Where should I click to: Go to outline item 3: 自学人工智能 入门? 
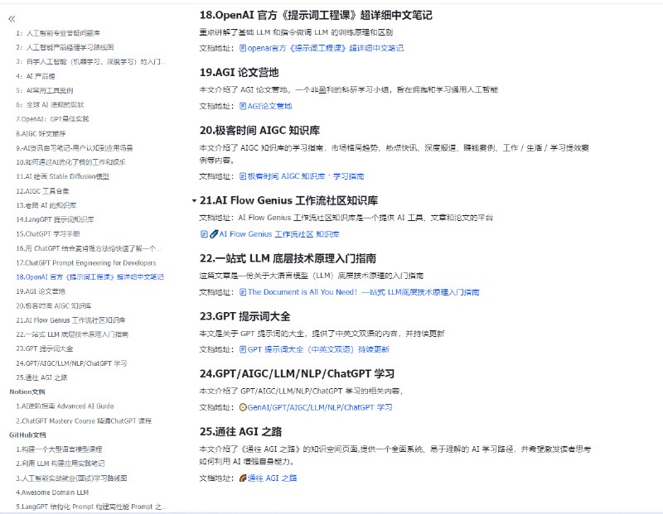(x=91, y=61)
